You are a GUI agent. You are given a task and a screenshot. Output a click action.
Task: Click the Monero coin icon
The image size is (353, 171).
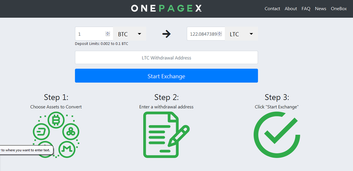(x=67, y=149)
